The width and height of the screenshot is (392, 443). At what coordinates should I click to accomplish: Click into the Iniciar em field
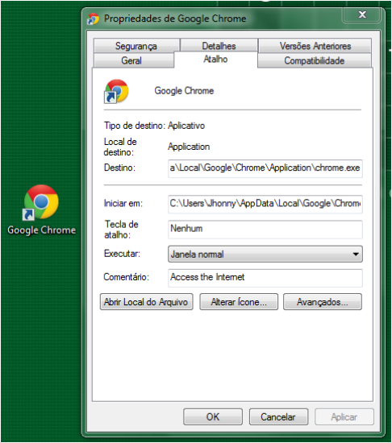pos(265,204)
